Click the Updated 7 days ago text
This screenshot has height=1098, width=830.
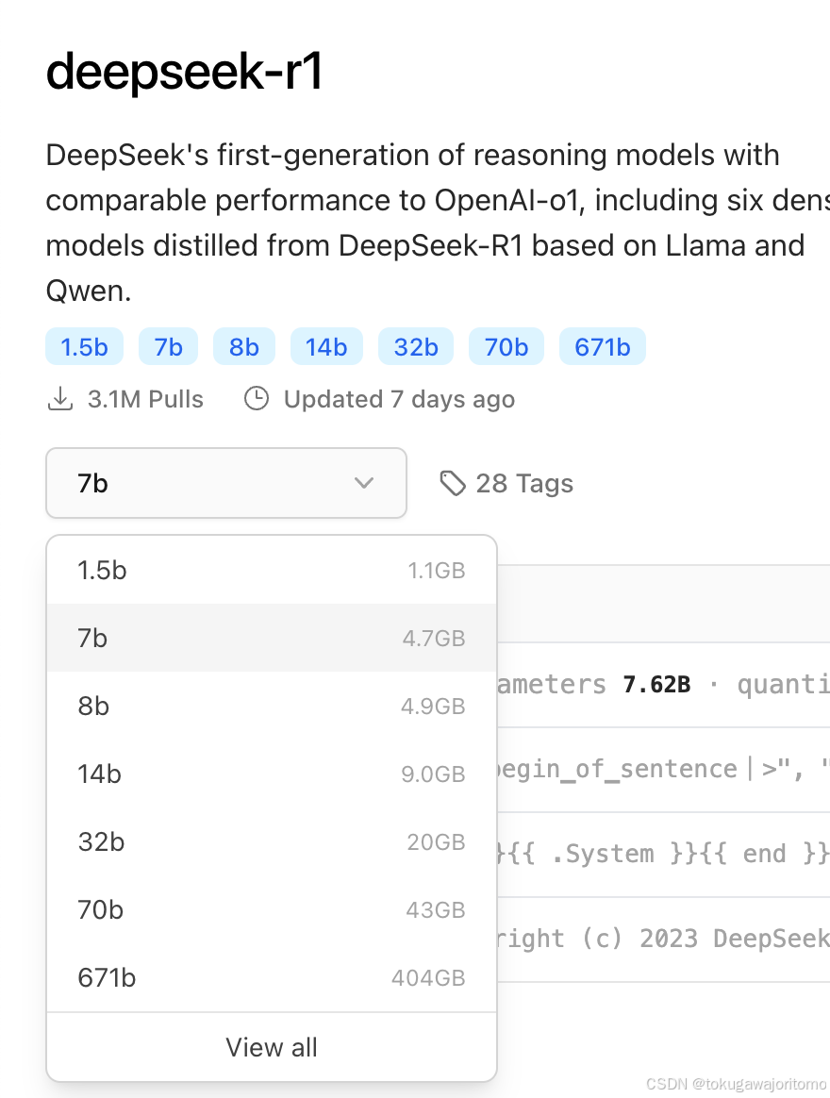point(399,399)
